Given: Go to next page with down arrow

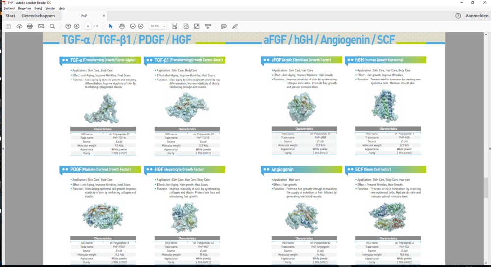Looking at the screenshot, I should click(x=76, y=26).
